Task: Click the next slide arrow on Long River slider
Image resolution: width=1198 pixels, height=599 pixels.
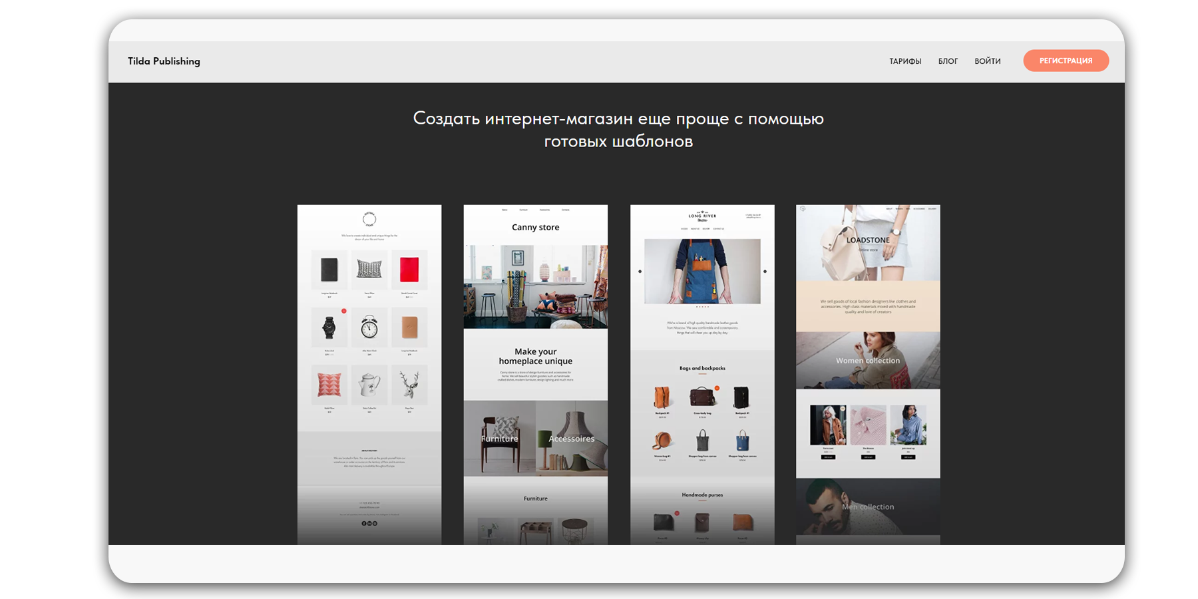Action: click(765, 272)
